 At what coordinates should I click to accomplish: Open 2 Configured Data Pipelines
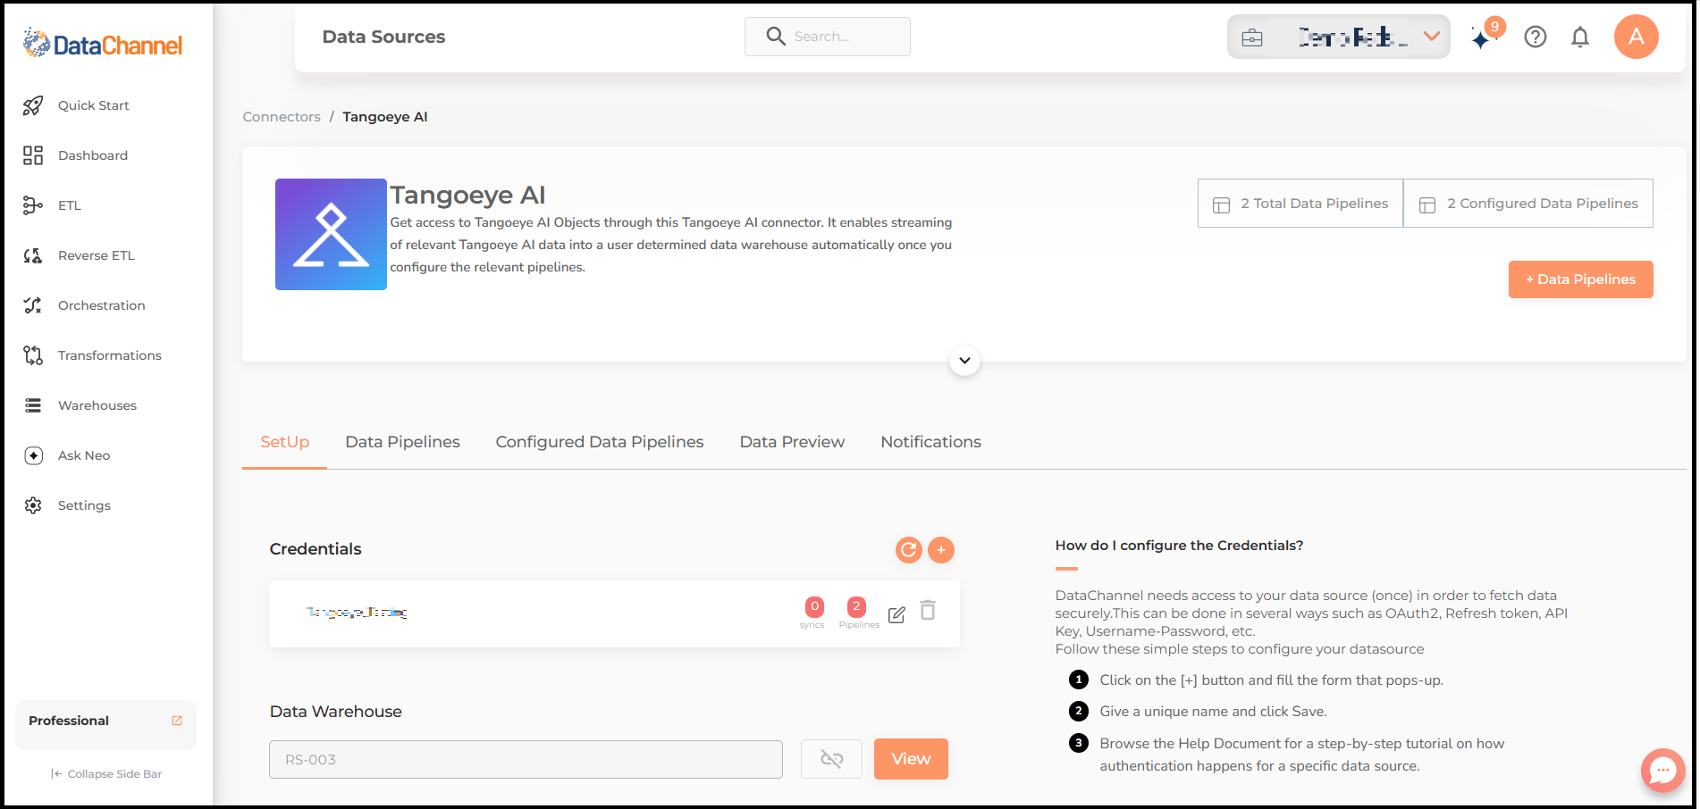[x=1528, y=204]
